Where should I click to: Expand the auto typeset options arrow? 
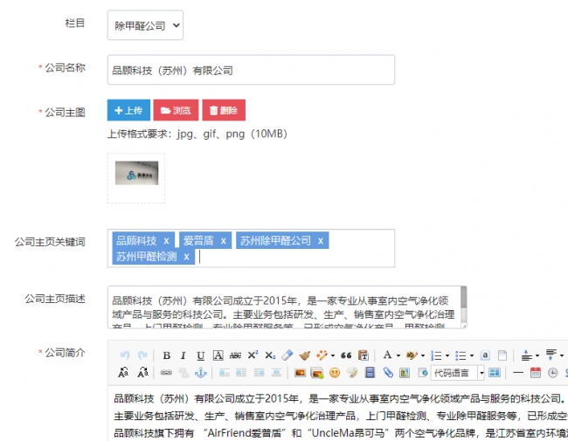(333, 355)
